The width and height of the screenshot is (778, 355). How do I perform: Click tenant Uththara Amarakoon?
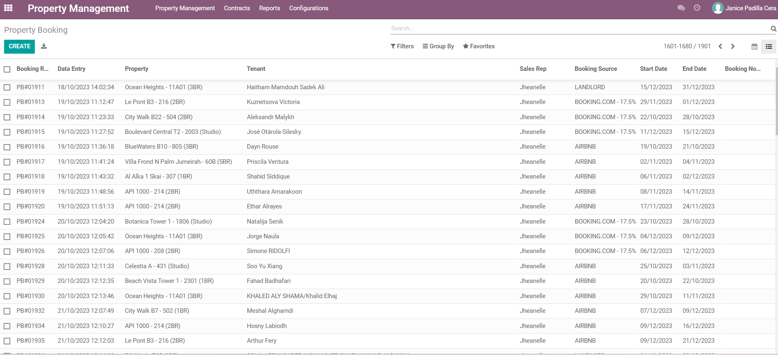(274, 192)
